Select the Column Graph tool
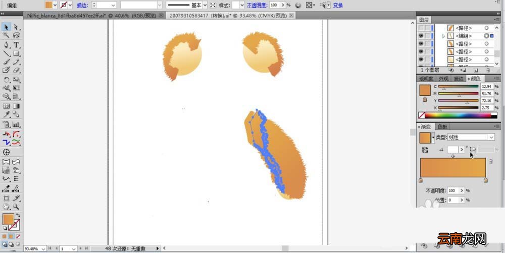Image resolution: width=505 pixels, height=253 pixels. click(x=16, y=124)
